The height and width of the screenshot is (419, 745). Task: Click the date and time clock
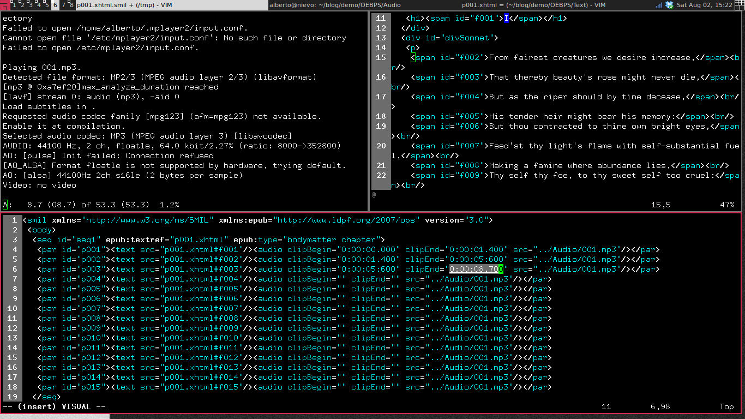coord(704,5)
